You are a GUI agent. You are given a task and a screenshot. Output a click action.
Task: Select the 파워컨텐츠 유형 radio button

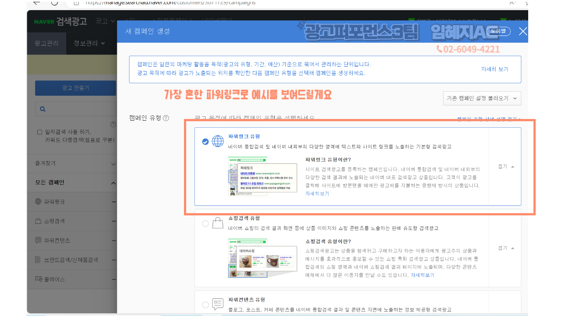[x=205, y=305]
